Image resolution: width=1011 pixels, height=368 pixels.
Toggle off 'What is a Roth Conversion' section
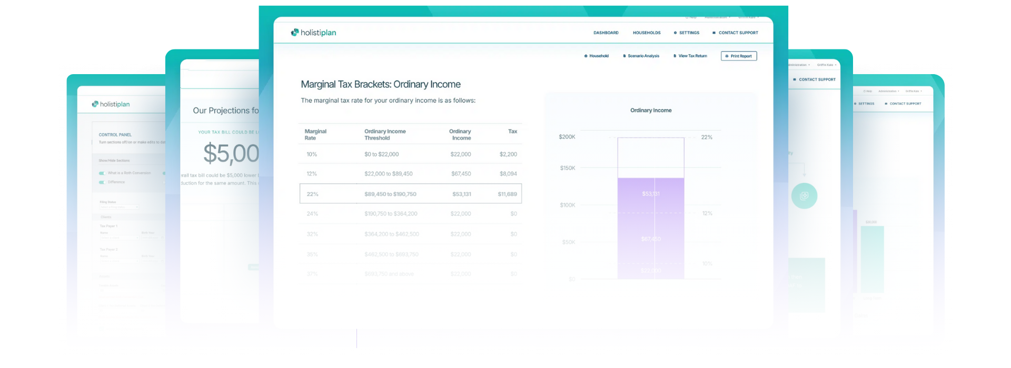102,173
